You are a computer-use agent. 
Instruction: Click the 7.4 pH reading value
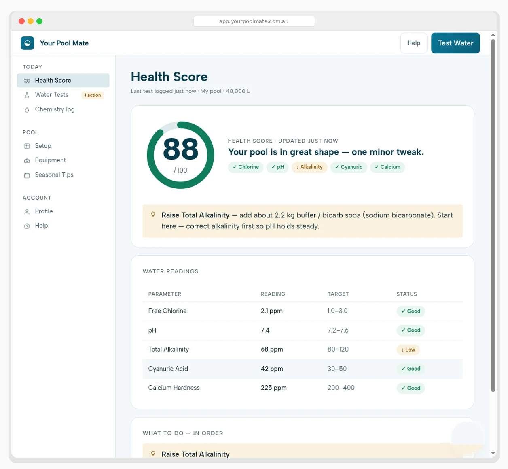(x=265, y=330)
